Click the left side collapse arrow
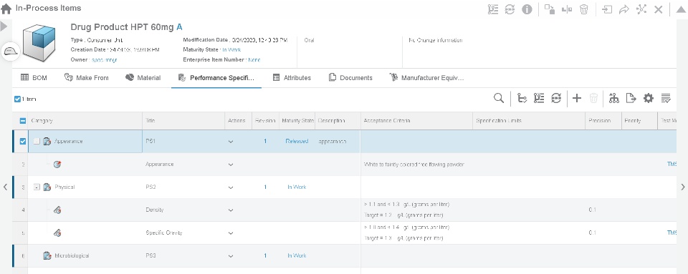 [x=5, y=187]
